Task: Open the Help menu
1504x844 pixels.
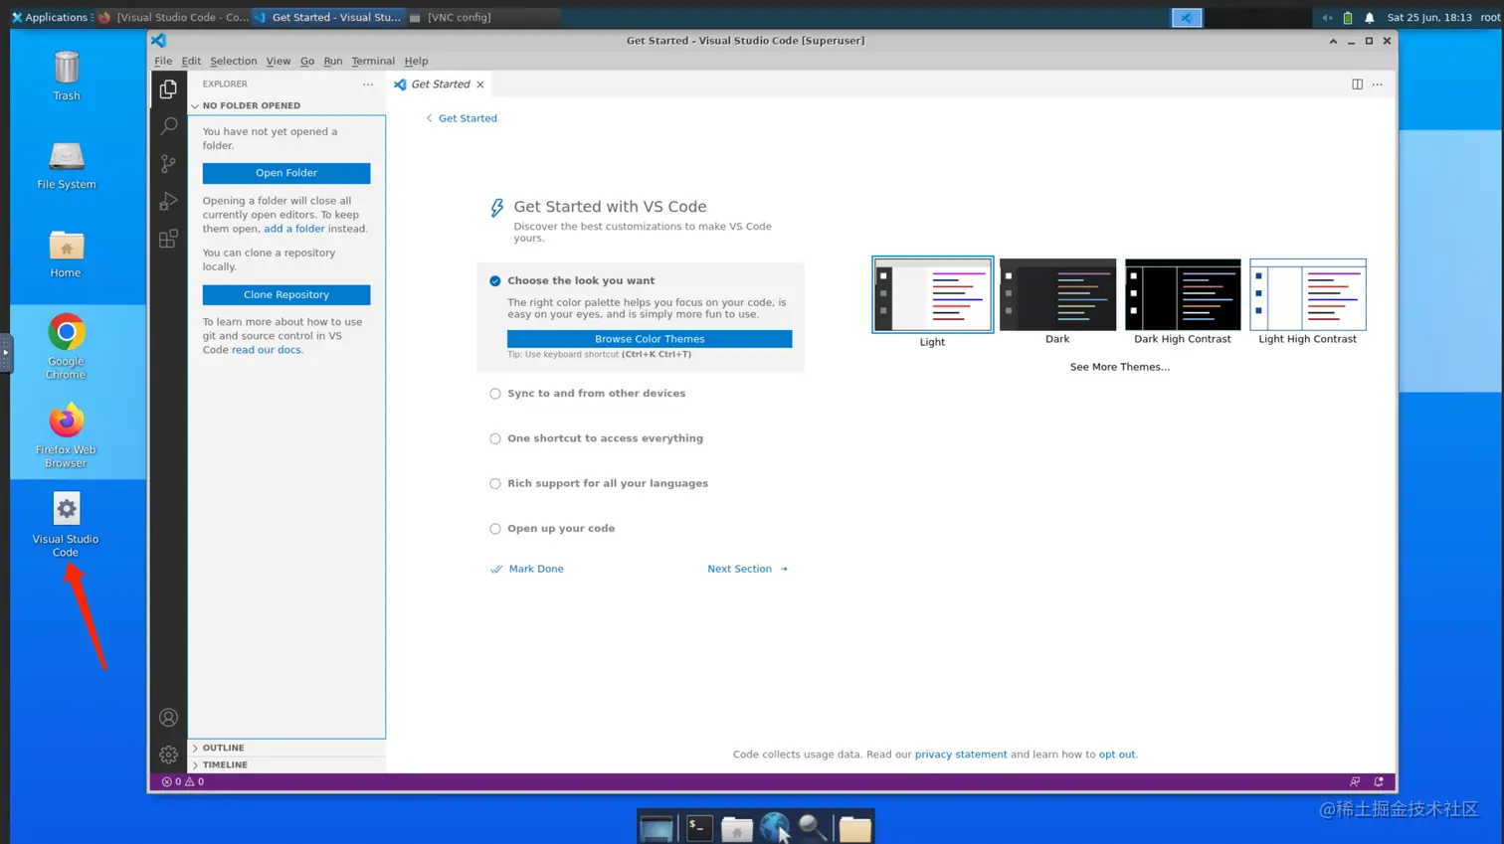Action: 416,62
